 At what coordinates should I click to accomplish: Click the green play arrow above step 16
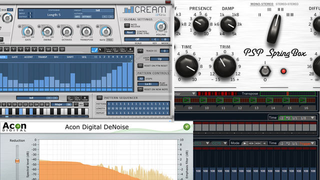(x=302, y=100)
